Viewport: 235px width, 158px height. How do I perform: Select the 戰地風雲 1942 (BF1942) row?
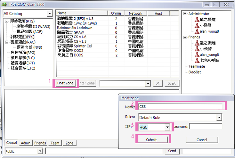(117, 23)
